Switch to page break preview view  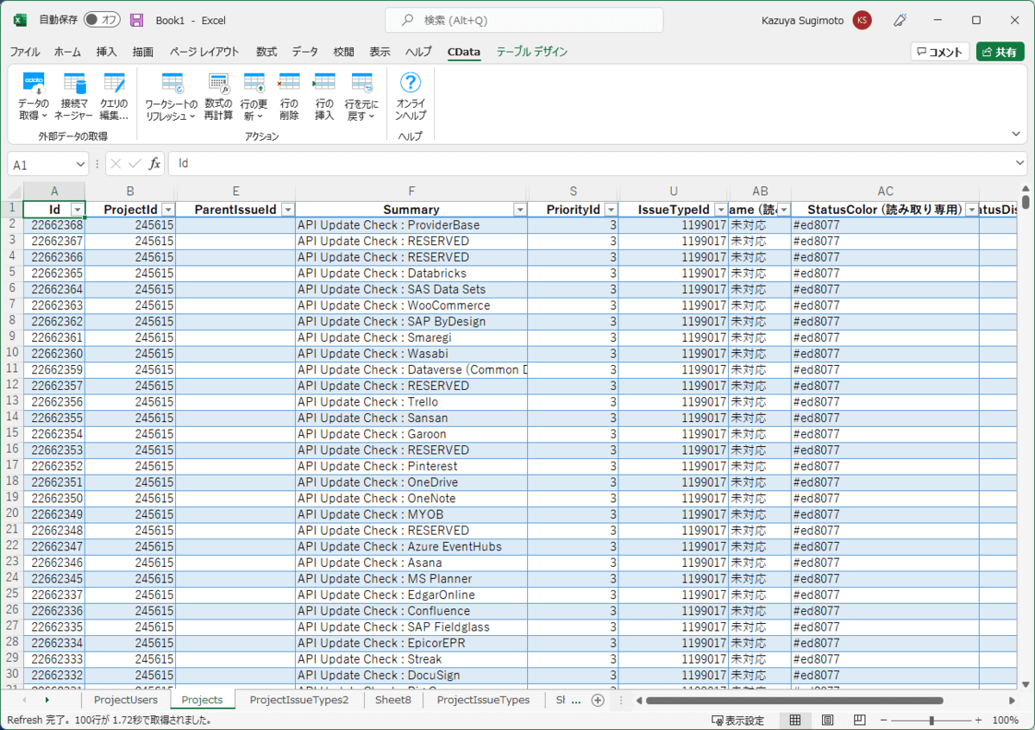point(857,721)
